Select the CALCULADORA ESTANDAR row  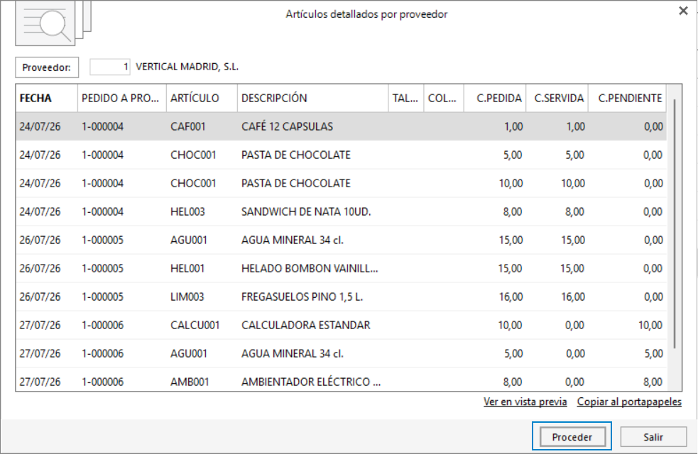pyautogui.click(x=341, y=326)
